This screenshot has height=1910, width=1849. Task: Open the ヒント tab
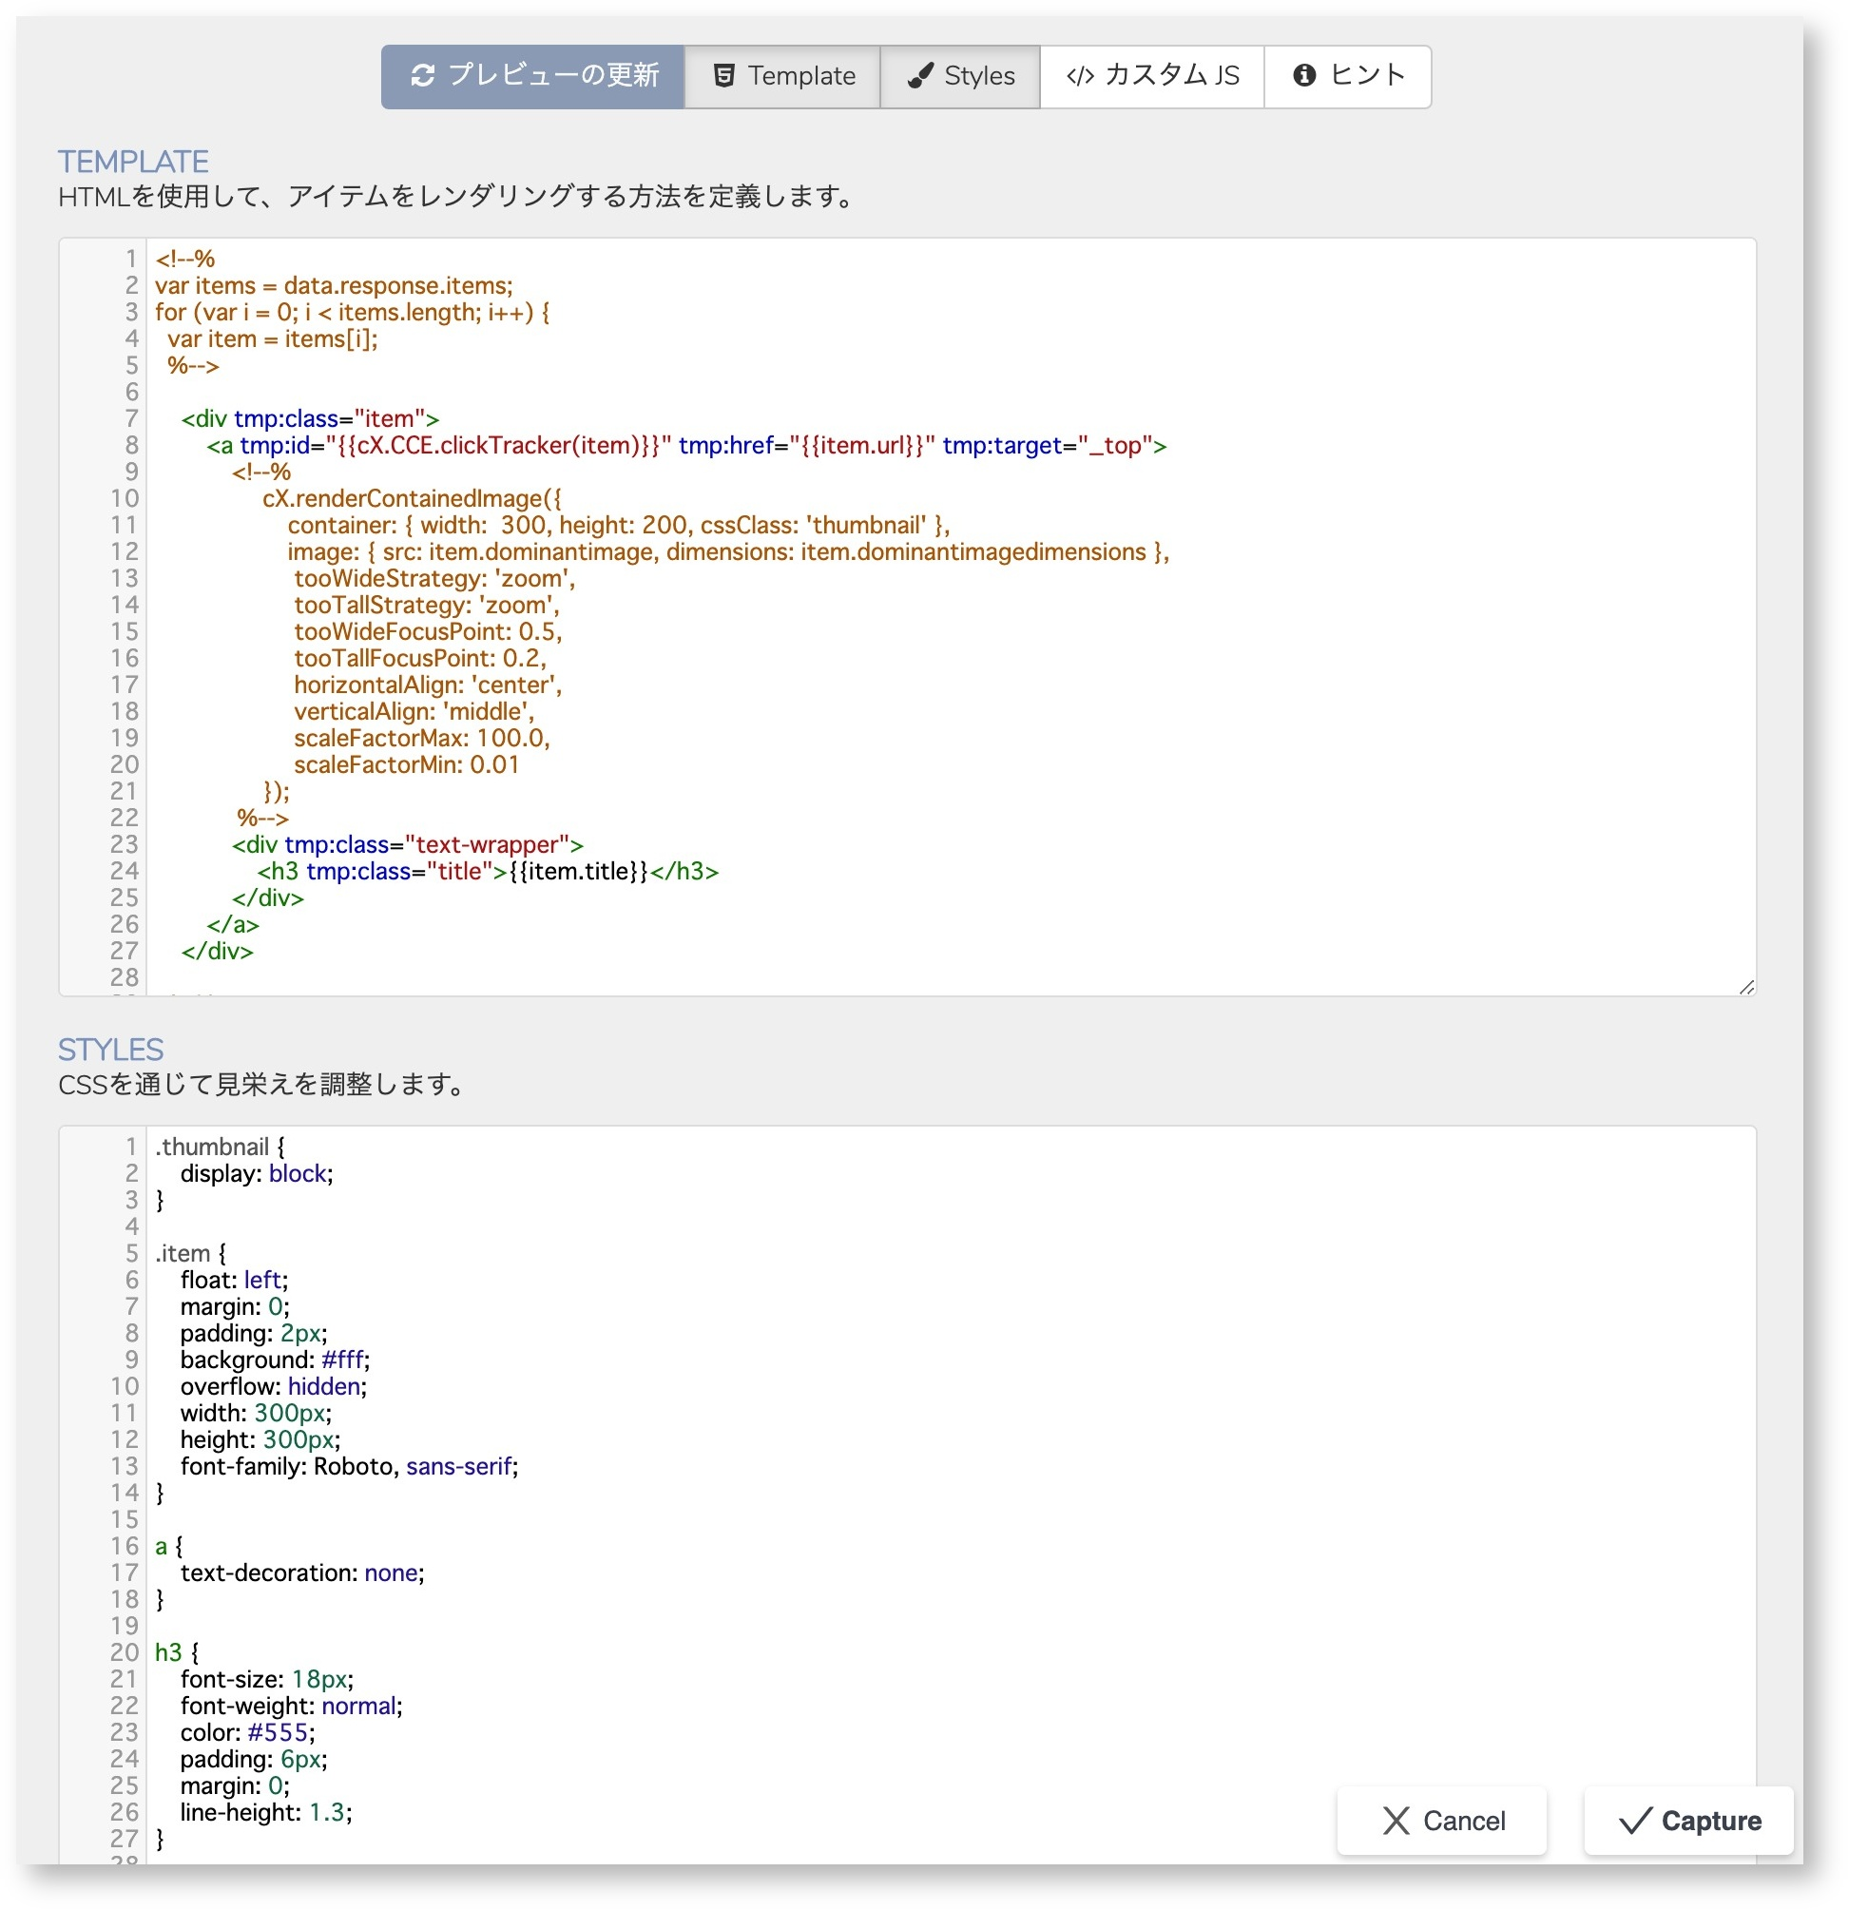point(1347,76)
